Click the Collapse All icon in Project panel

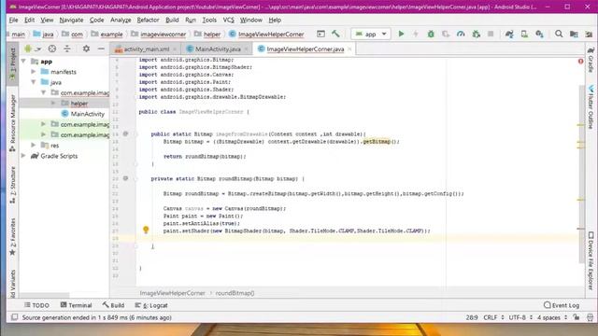point(67,49)
